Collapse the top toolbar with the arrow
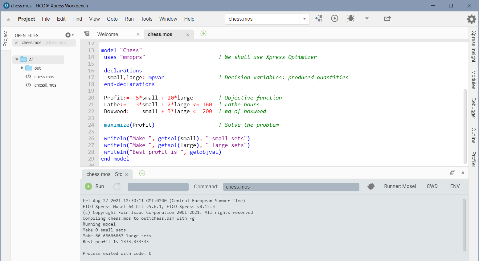 coord(8,19)
